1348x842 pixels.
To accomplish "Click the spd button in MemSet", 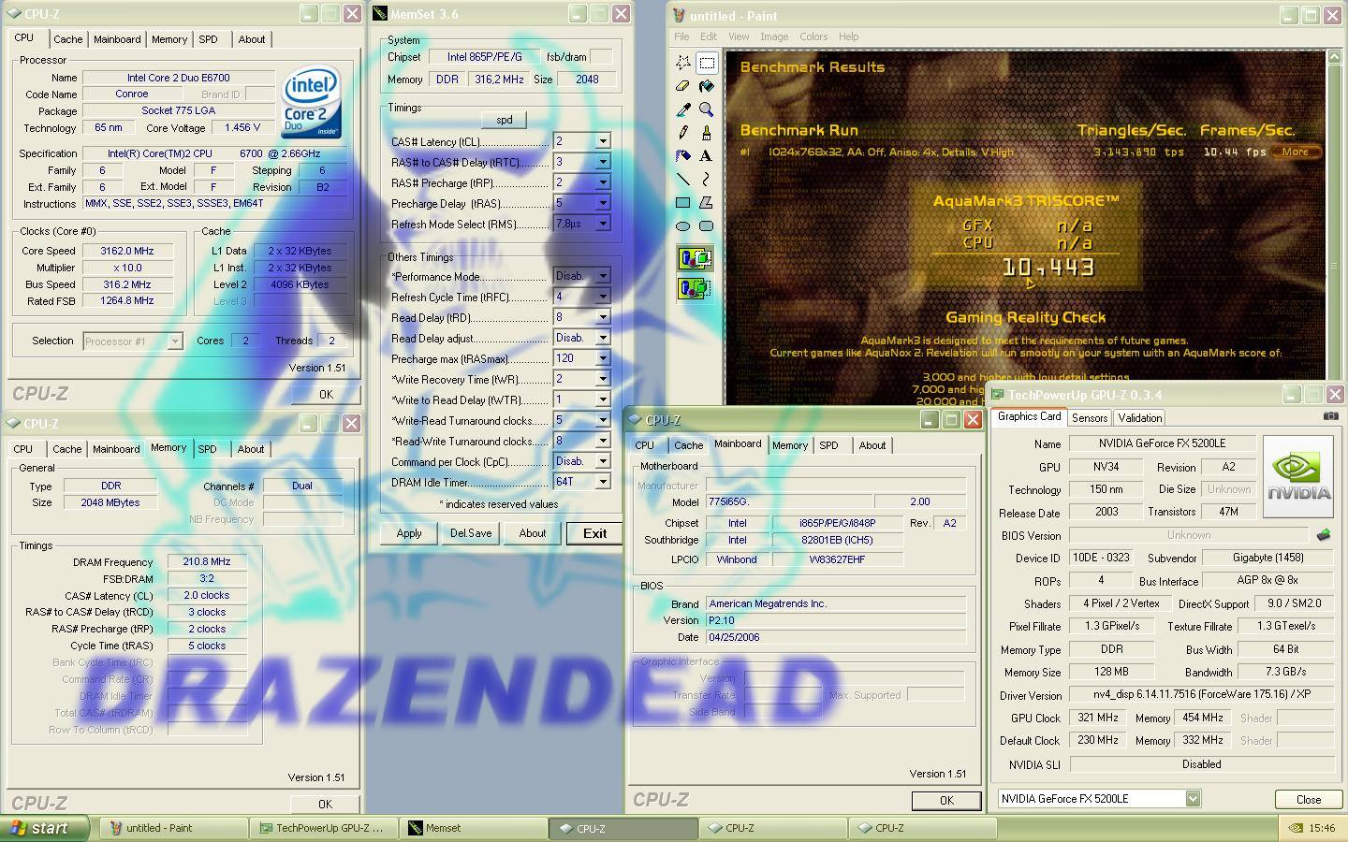I will point(505,120).
